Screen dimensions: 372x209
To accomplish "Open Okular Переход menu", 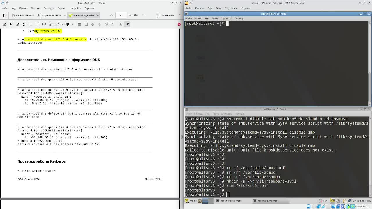I will coord(35,8).
